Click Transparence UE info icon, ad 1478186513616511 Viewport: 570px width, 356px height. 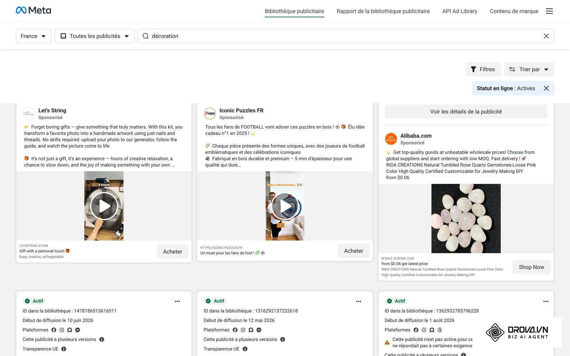(x=64, y=349)
